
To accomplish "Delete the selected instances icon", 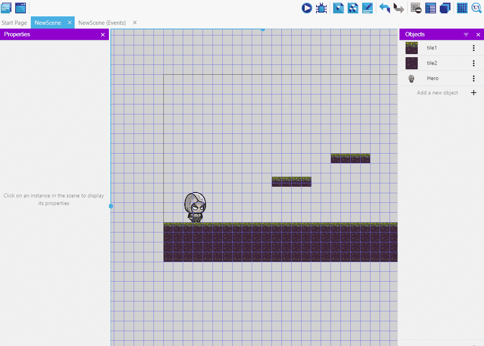I will click(x=416, y=8).
